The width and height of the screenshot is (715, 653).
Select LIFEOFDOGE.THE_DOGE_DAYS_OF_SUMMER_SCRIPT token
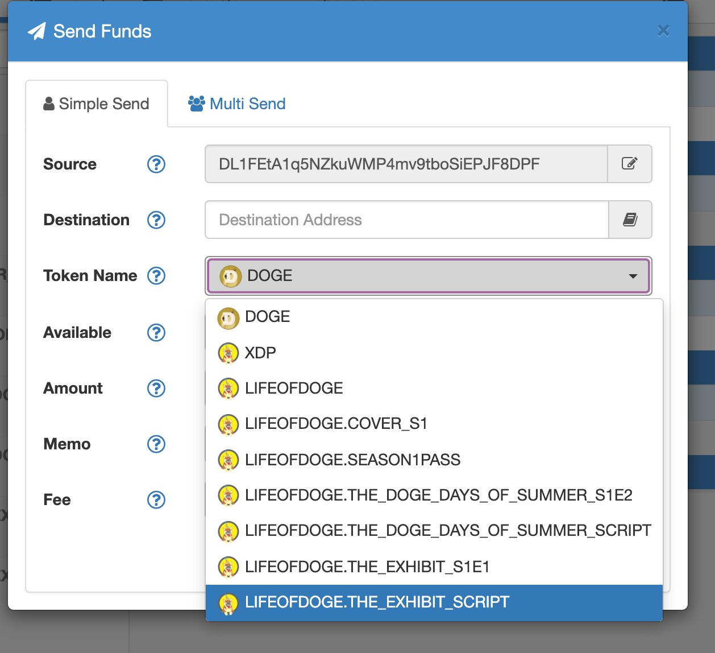[x=434, y=531]
